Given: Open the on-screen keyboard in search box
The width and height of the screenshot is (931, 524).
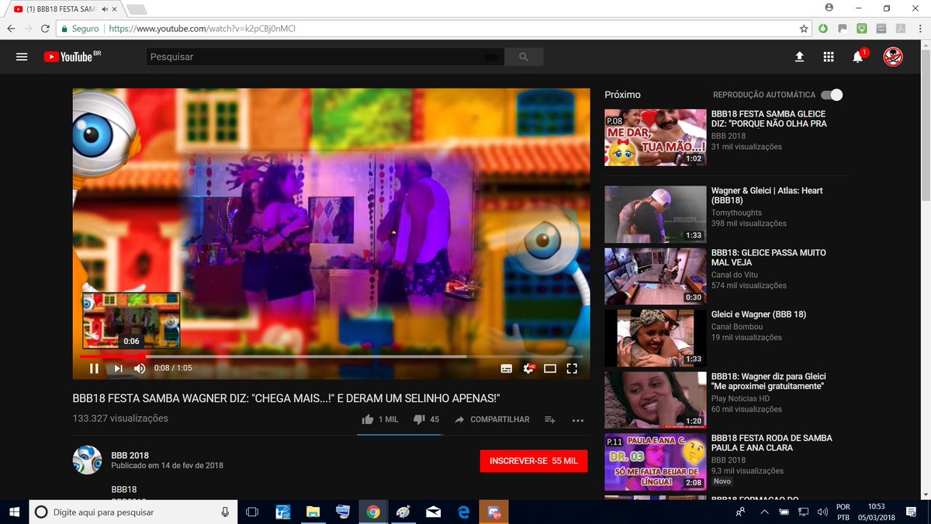Looking at the screenshot, I should point(490,57).
